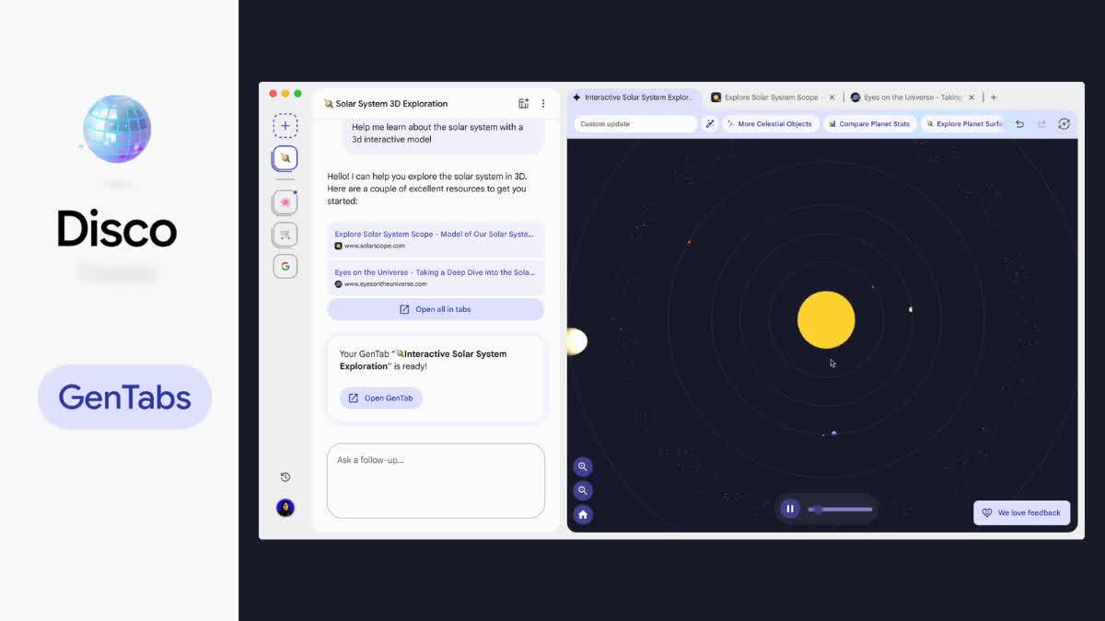Zoom in on the 3D solar system view
This screenshot has height=621, width=1105.
pyautogui.click(x=583, y=466)
